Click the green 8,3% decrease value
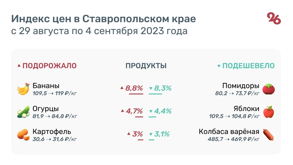This screenshot has width=293, height=165. click(x=163, y=88)
